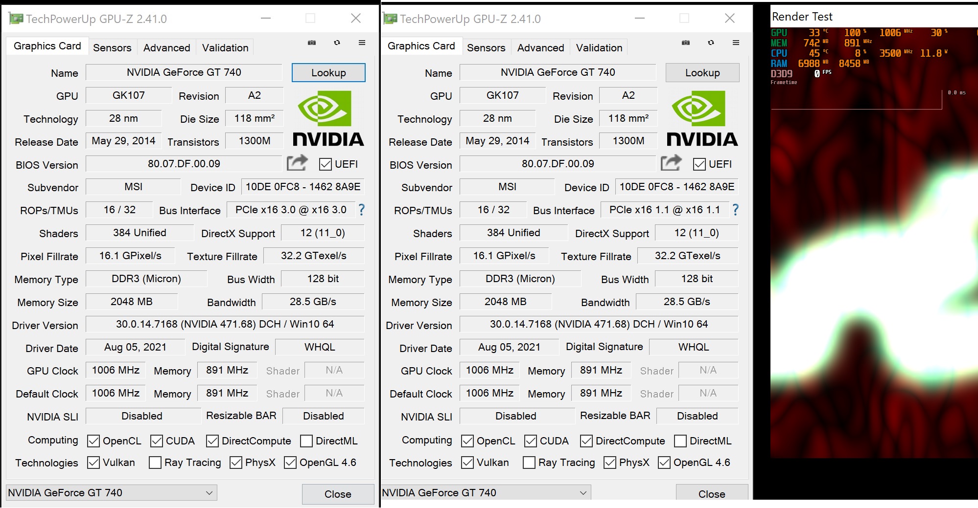Toggle the UEFI checkbox in right GPU-Z window
The width and height of the screenshot is (978, 508).
coord(699,164)
